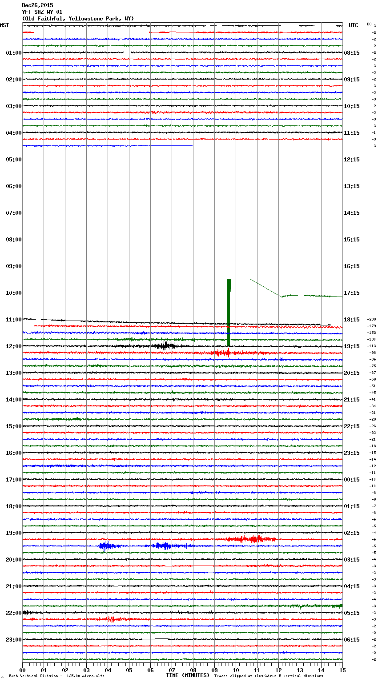Click the 07:00 MST hour label
The height and width of the screenshot is (682, 378).
click(x=14, y=213)
